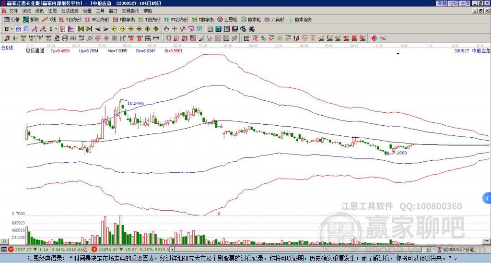
Task: Click the red floppy save icon
Action: [x=235, y=29]
